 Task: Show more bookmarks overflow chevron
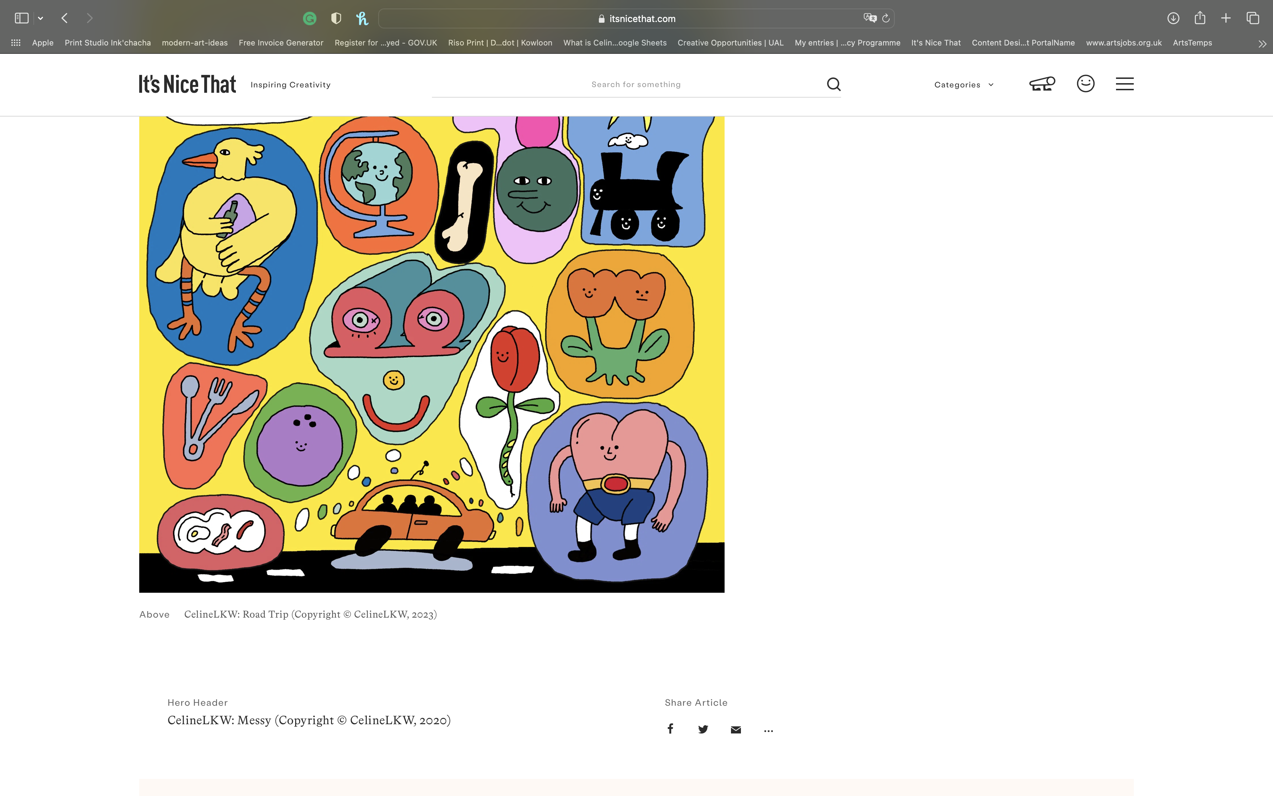point(1262,44)
